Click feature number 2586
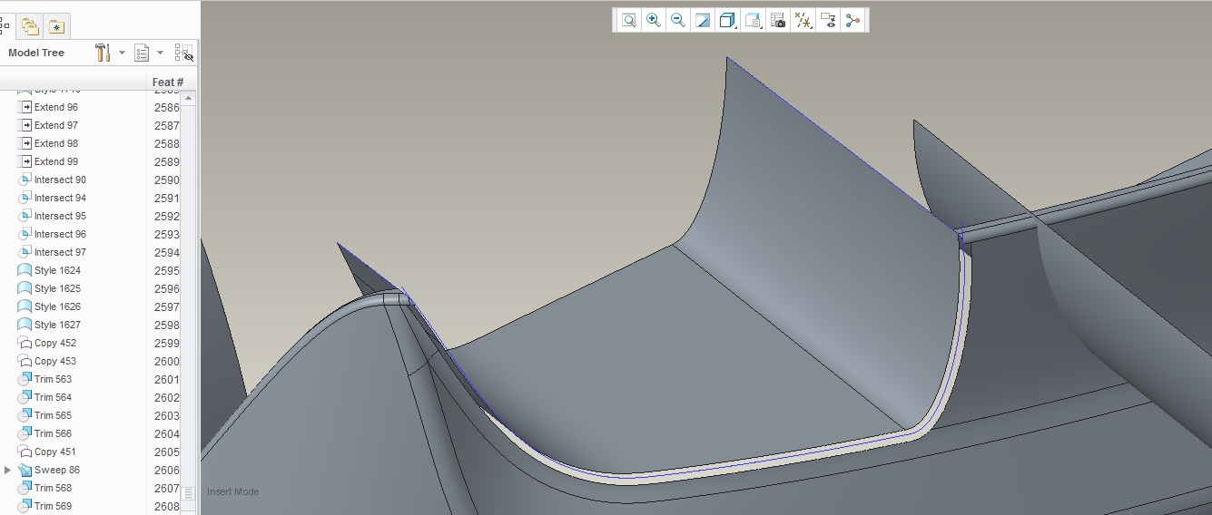This screenshot has width=1212, height=515. tap(167, 107)
